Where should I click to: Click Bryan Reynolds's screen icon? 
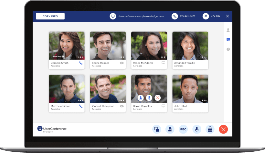163,106
